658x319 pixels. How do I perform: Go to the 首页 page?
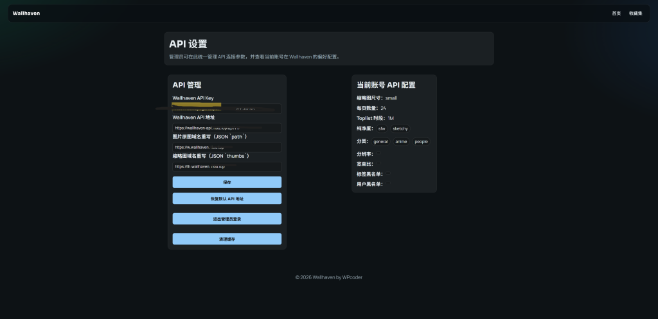pos(616,13)
